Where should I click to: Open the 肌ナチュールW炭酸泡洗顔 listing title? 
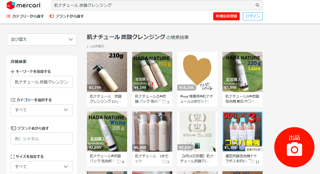[242, 99]
